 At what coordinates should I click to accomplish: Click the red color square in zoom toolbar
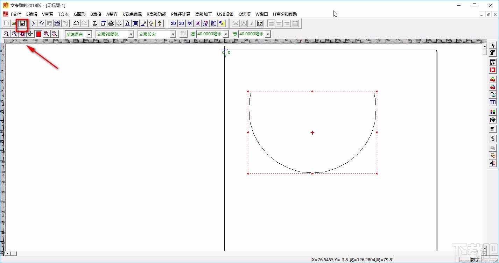[x=38, y=34]
